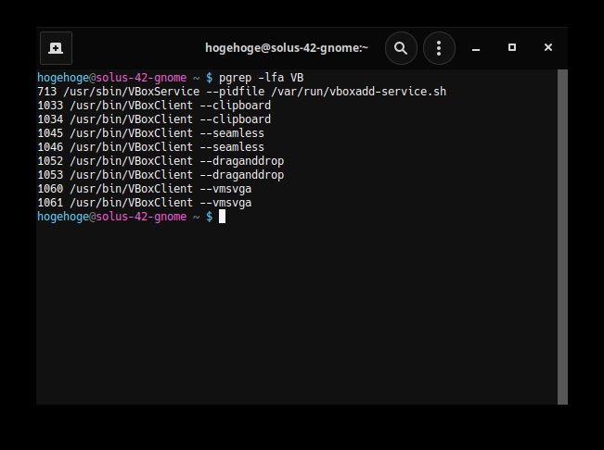
Task: Open a new terminal tab
Action: pos(56,48)
